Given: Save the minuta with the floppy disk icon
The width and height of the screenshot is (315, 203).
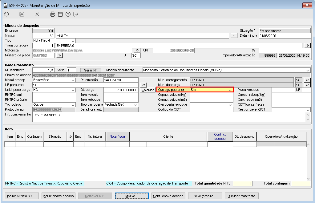Looking at the screenshot, I should [22, 14].
